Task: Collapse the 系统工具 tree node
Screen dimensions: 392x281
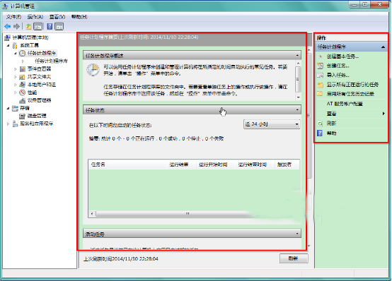Action: [x=8, y=45]
